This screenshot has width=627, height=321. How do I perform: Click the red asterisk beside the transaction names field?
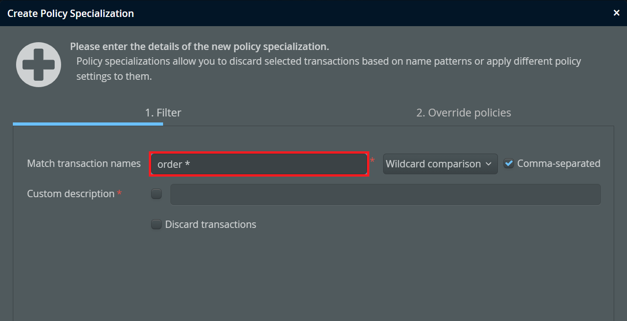373,161
